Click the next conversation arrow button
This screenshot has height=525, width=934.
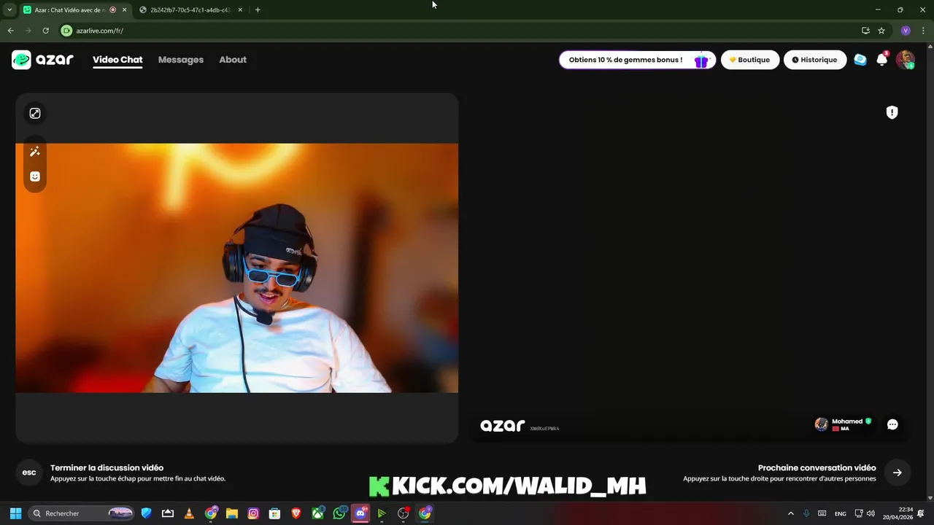pyautogui.click(x=898, y=472)
